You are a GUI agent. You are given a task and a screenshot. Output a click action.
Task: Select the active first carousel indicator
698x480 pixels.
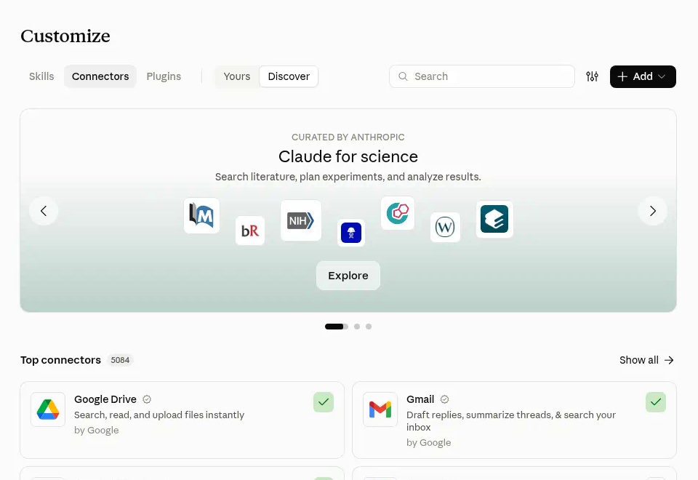pos(337,327)
